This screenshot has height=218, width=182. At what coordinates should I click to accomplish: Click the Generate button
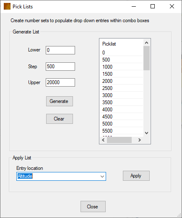pyautogui.click(x=60, y=101)
